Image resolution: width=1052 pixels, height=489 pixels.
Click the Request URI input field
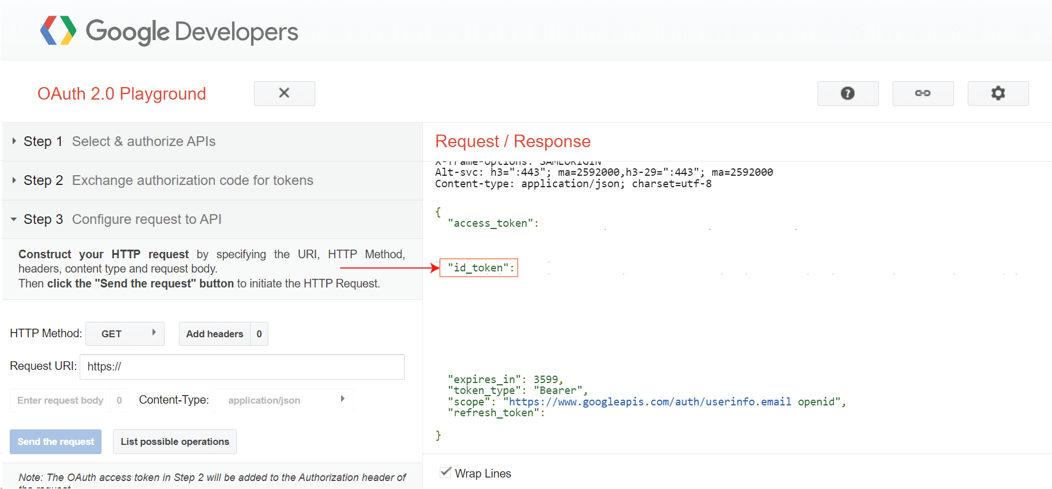242,366
